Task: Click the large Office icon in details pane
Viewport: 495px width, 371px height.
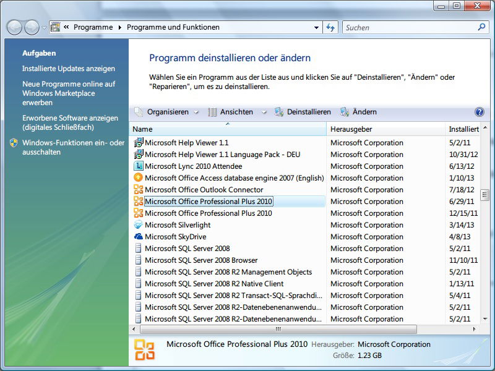Action: 145,349
